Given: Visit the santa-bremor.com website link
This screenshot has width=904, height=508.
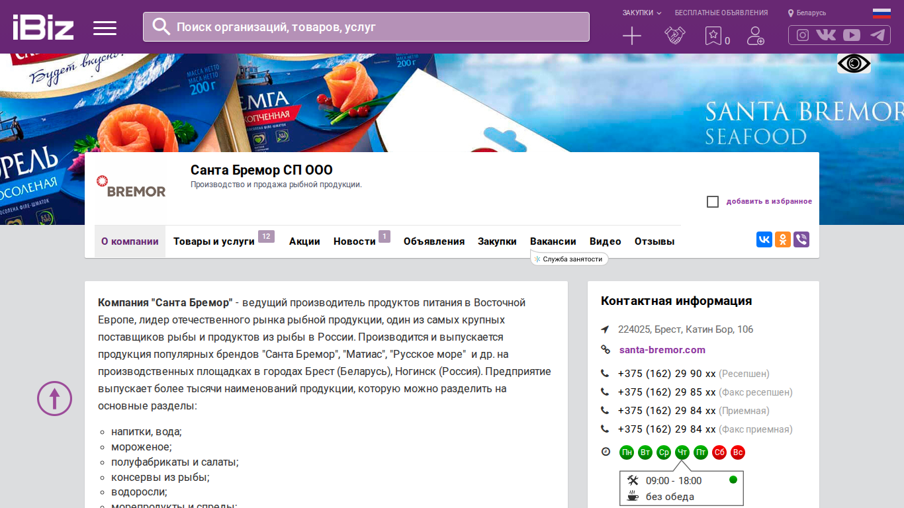Looking at the screenshot, I should pos(662,350).
